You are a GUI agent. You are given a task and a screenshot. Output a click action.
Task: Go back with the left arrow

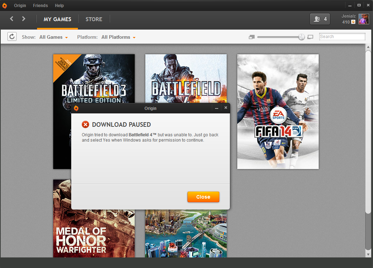pyautogui.click(x=11, y=19)
